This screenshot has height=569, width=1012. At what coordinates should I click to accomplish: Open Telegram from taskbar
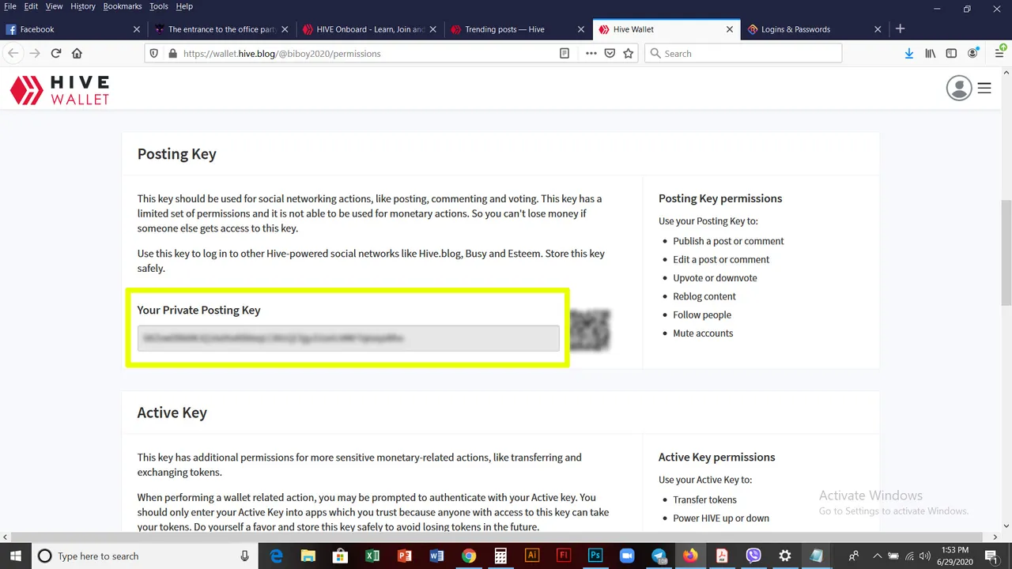point(659,556)
